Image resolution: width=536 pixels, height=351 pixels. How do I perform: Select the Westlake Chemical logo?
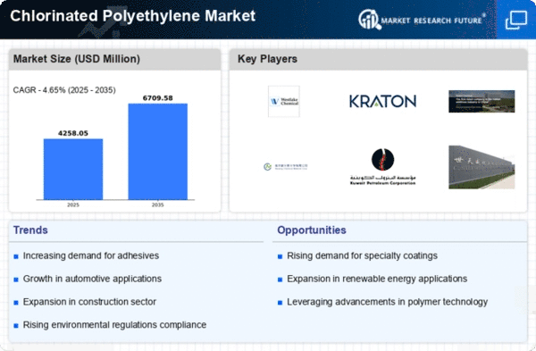[x=284, y=101]
